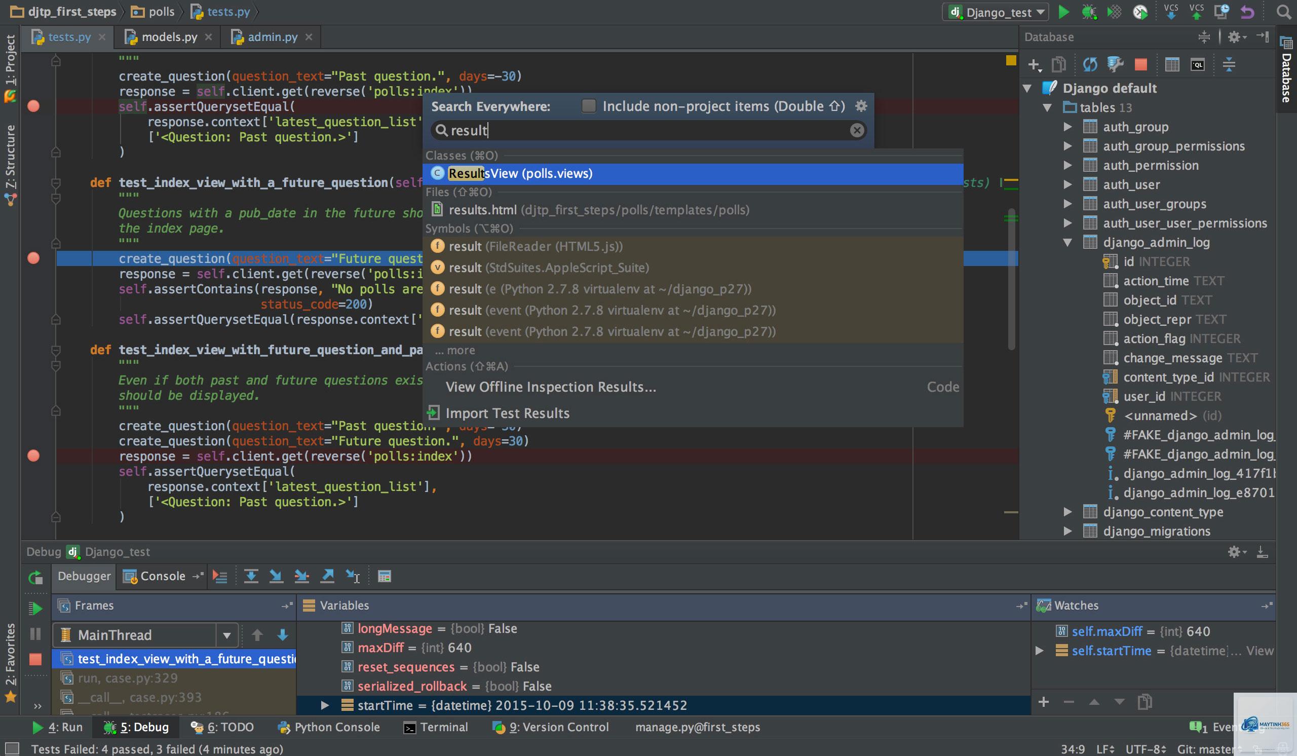Select ResultsView (polls.views) search result
The width and height of the screenshot is (1297, 756).
click(x=693, y=173)
